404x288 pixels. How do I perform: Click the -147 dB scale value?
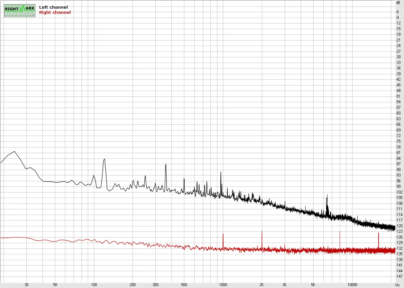399,276
